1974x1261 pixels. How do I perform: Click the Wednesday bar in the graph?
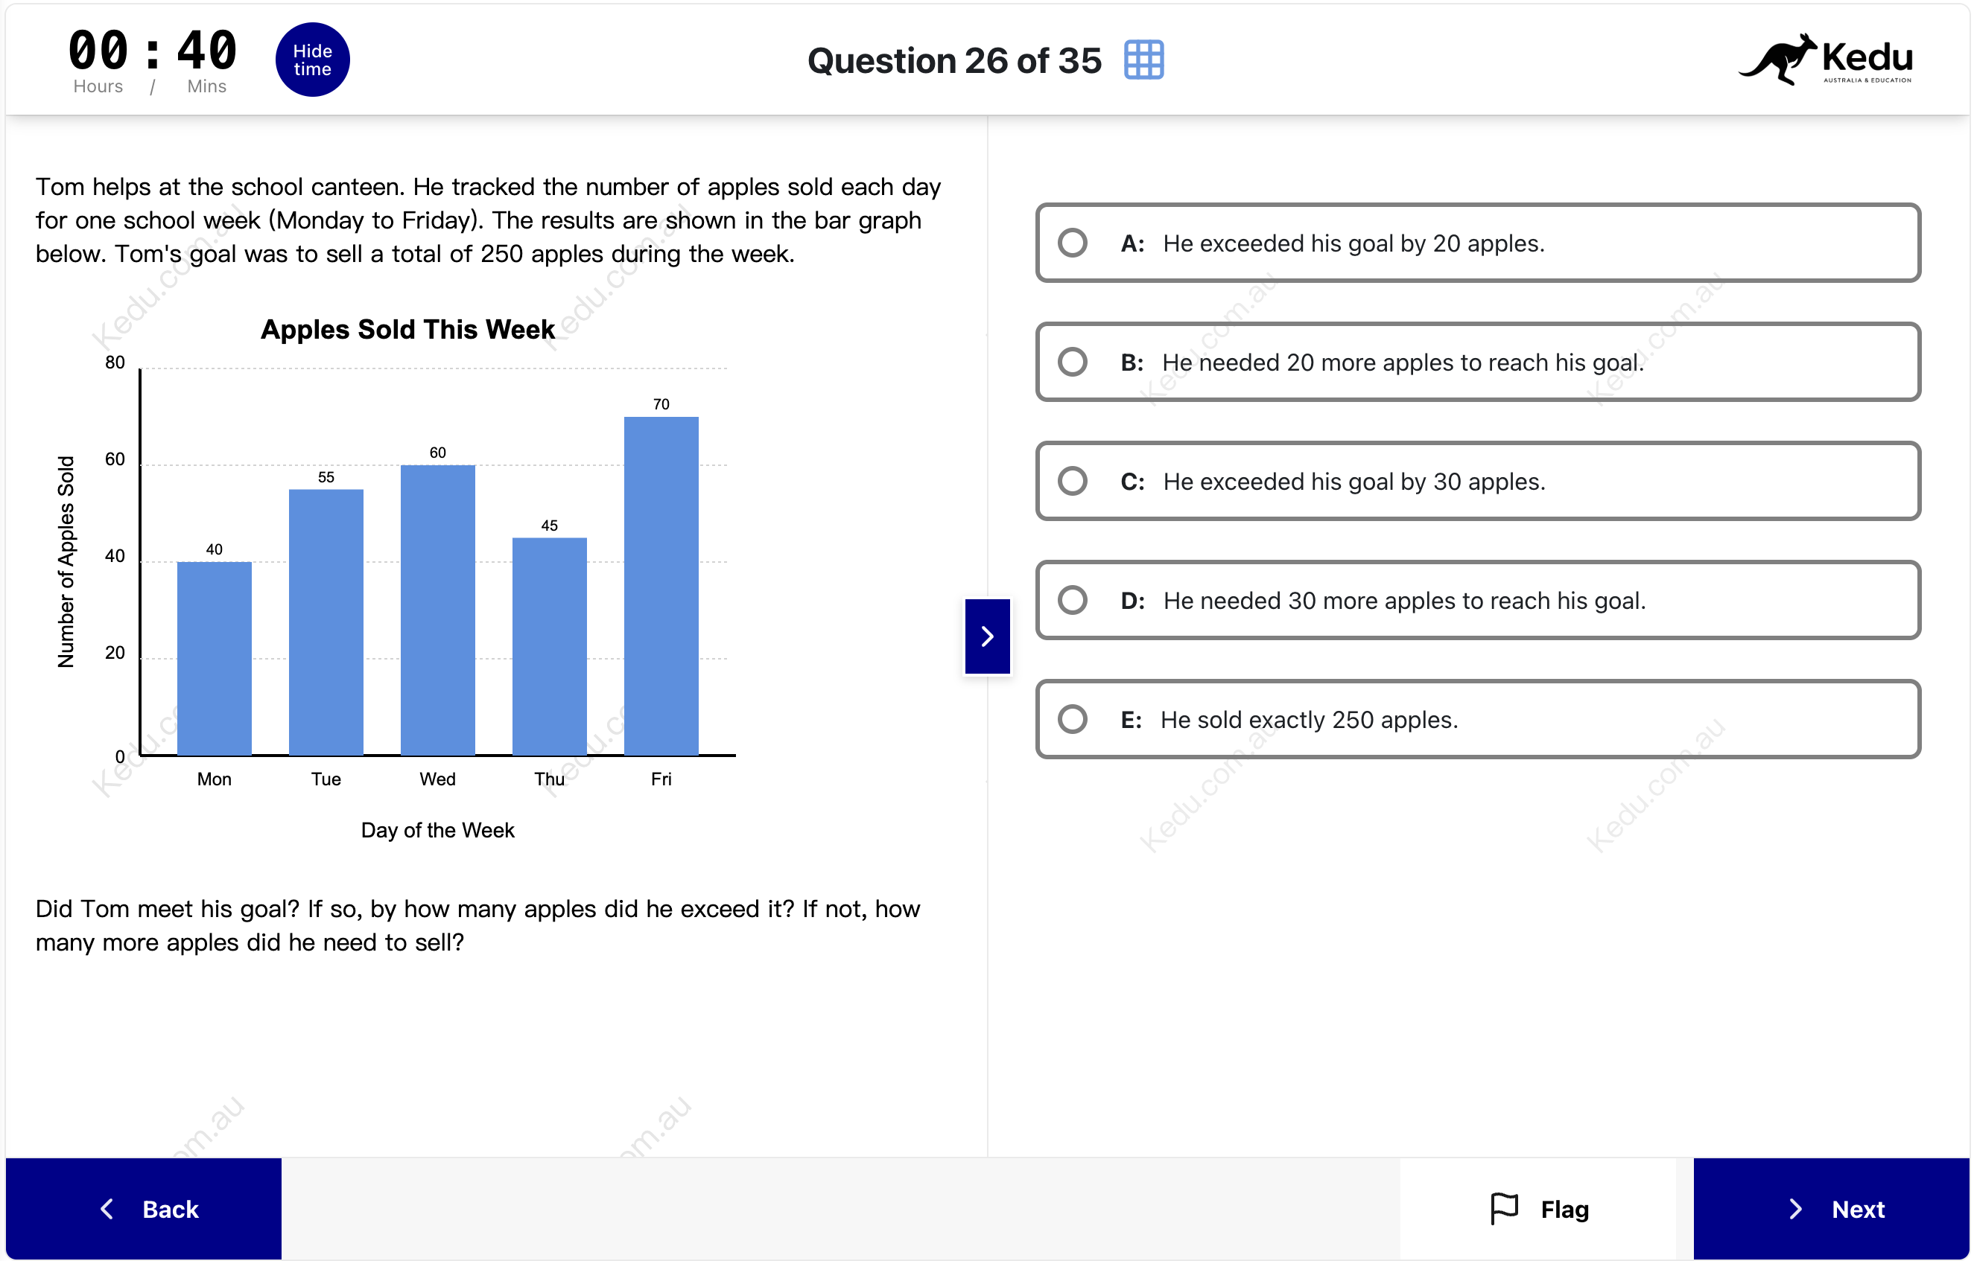click(437, 609)
